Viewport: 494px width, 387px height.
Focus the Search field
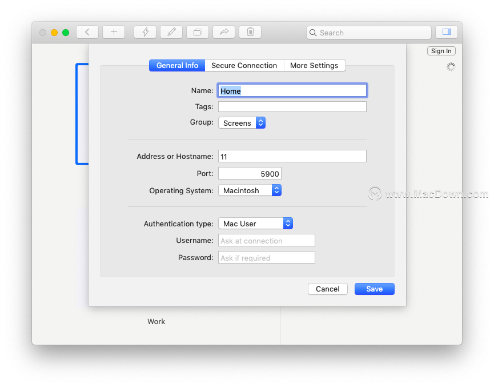(x=368, y=33)
